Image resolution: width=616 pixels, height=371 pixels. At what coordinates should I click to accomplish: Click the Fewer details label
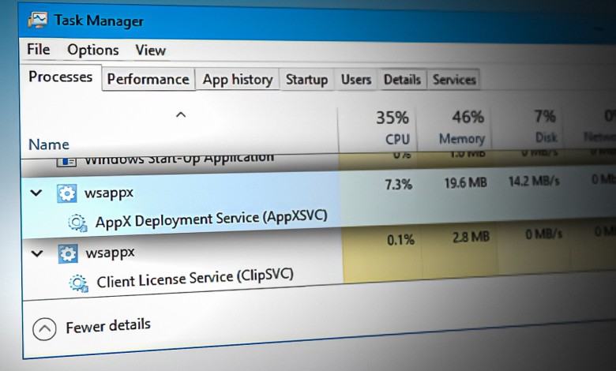(108, 325)
